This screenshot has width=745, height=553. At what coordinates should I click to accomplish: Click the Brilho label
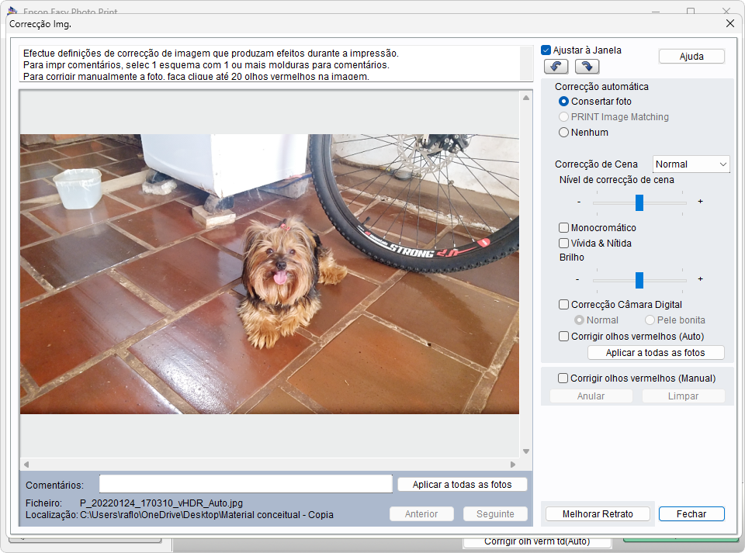572,257
